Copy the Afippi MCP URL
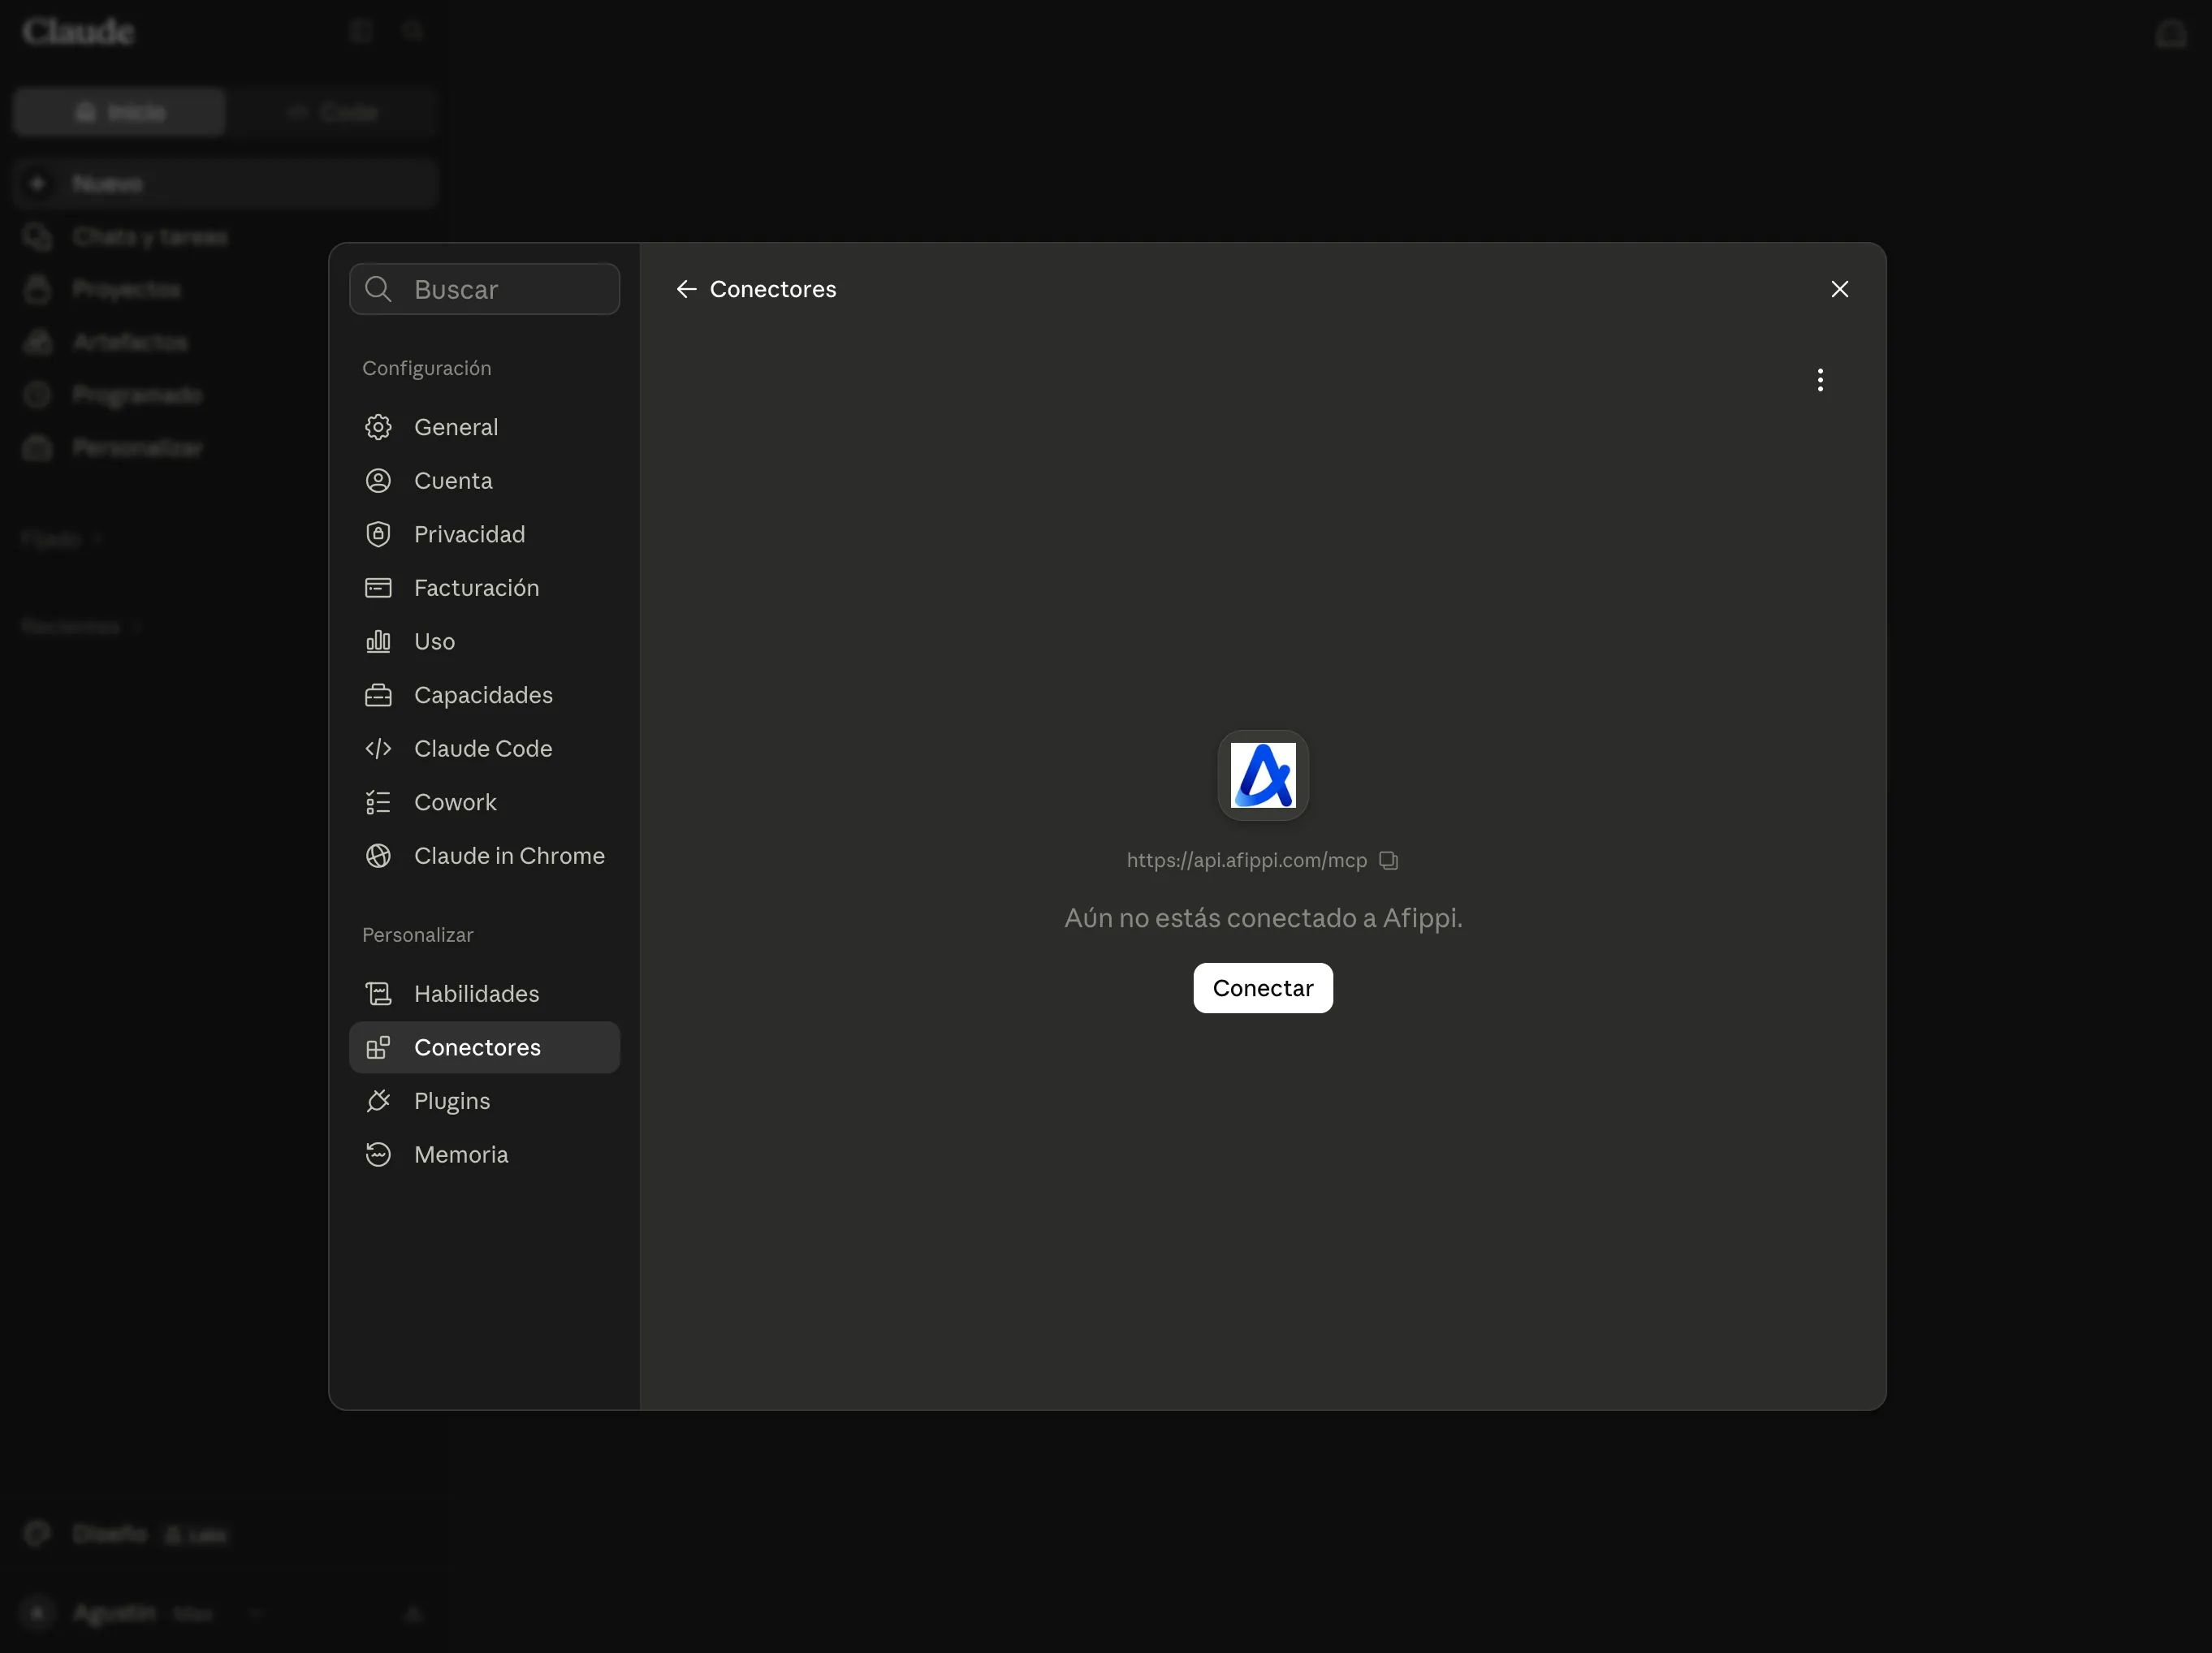2212x1653 pixels. 1388,860
